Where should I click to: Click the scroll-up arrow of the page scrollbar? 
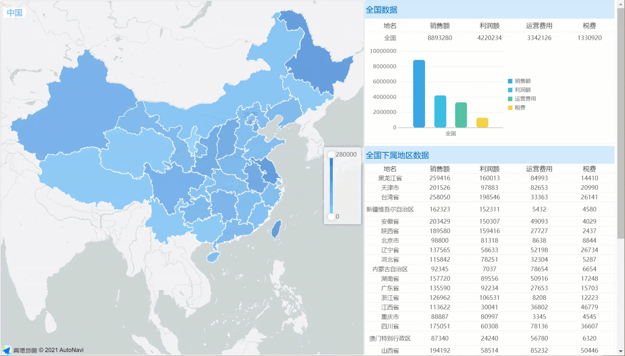[x=621, y=4]
